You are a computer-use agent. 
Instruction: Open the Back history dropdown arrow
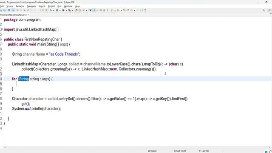pos(134,10)
